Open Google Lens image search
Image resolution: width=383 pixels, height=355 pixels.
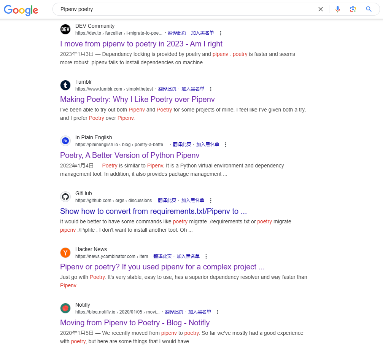point(353,9)
